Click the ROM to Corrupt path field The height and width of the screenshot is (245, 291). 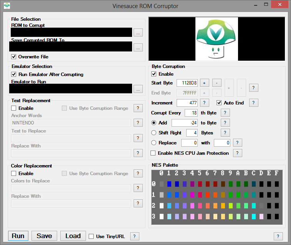[x=71, y=32]
